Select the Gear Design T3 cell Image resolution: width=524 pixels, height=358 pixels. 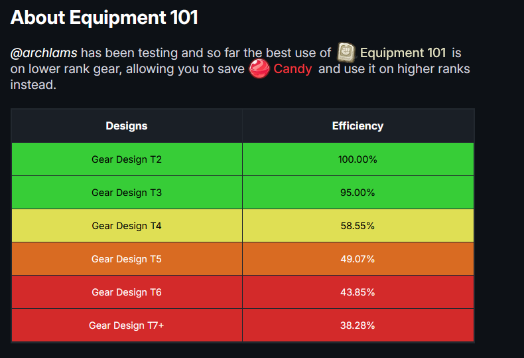tap(127, 193)
